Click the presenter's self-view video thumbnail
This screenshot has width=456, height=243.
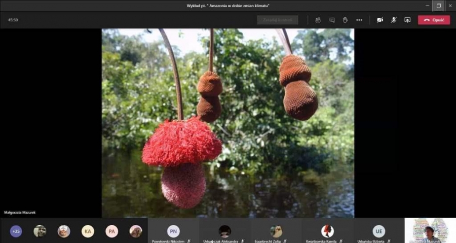point(430,230)
